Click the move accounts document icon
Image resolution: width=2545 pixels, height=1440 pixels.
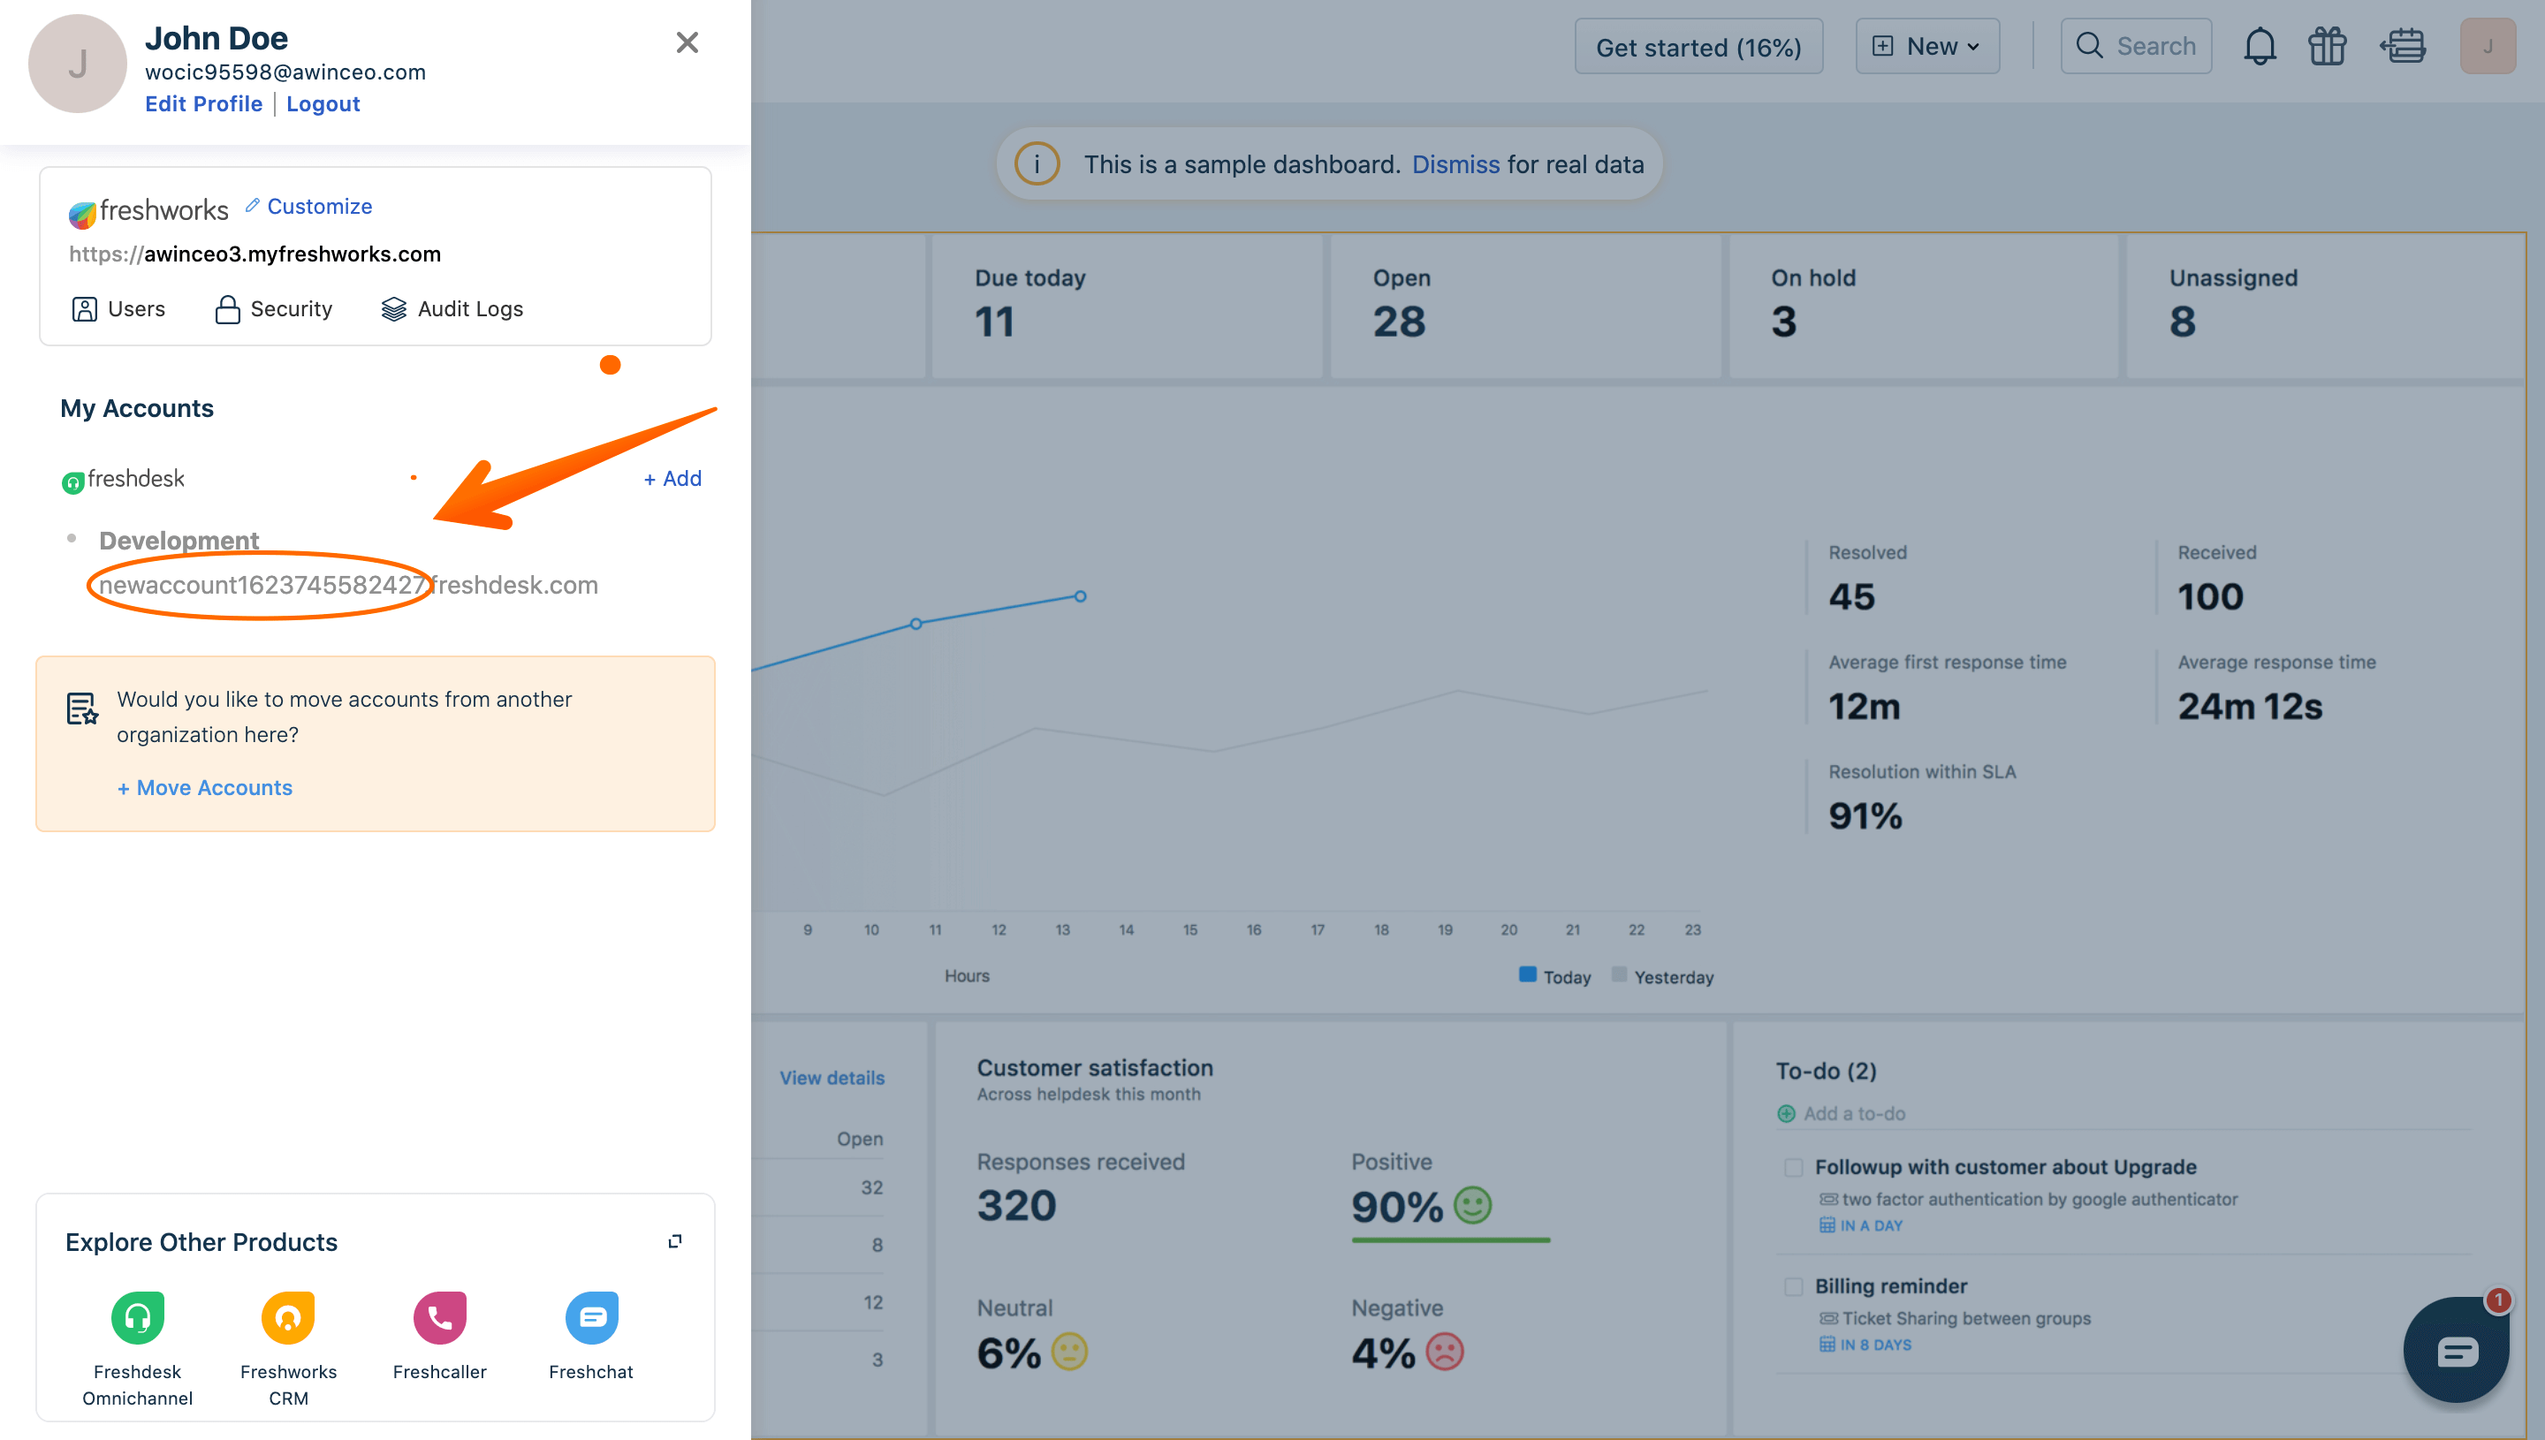(82, 709)
